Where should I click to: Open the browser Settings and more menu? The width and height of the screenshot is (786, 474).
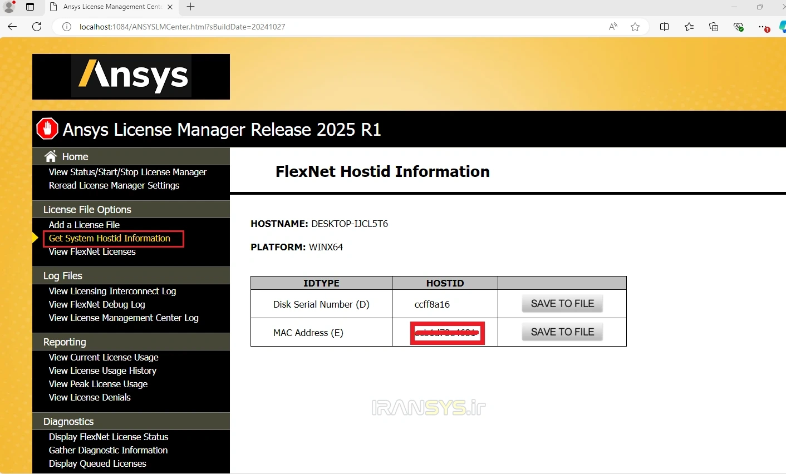[x=763, y=27]
